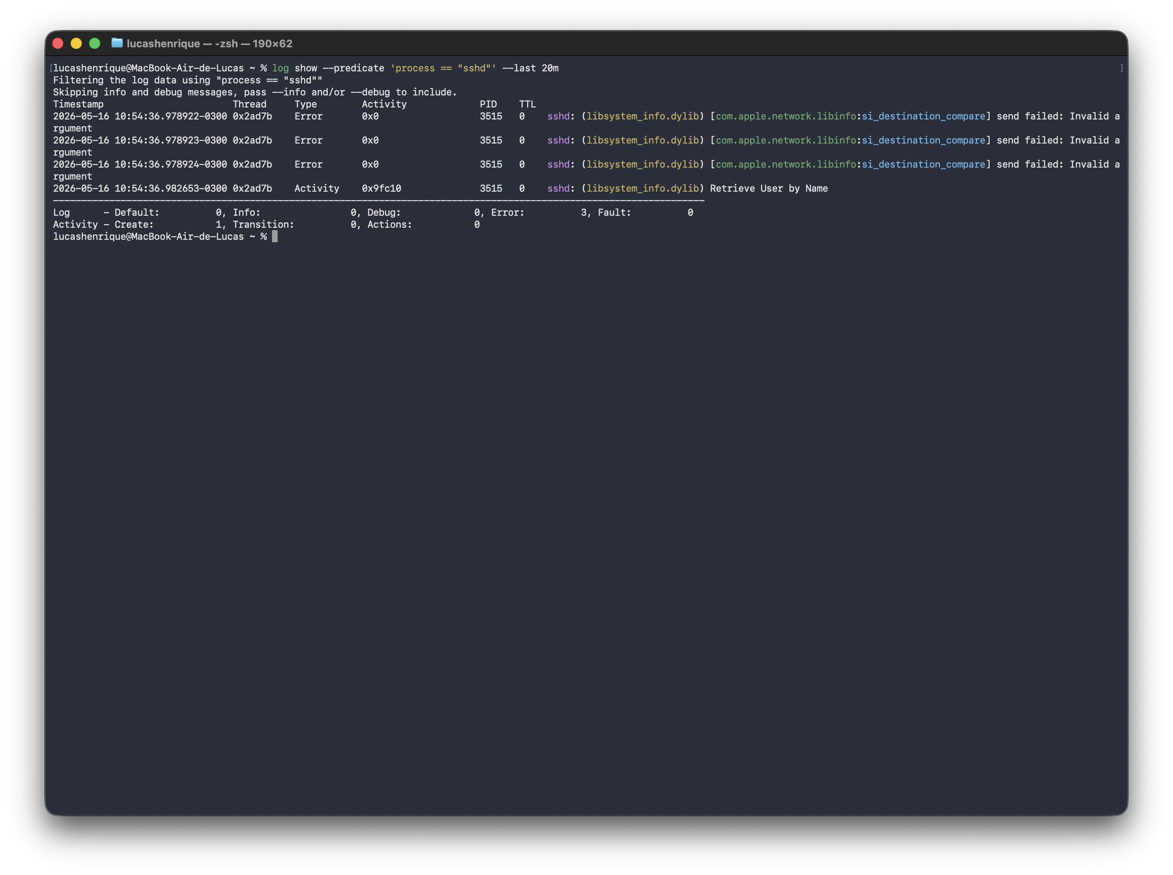
Task: Click the 'Filtering the log data using' line
Action: 188,80
